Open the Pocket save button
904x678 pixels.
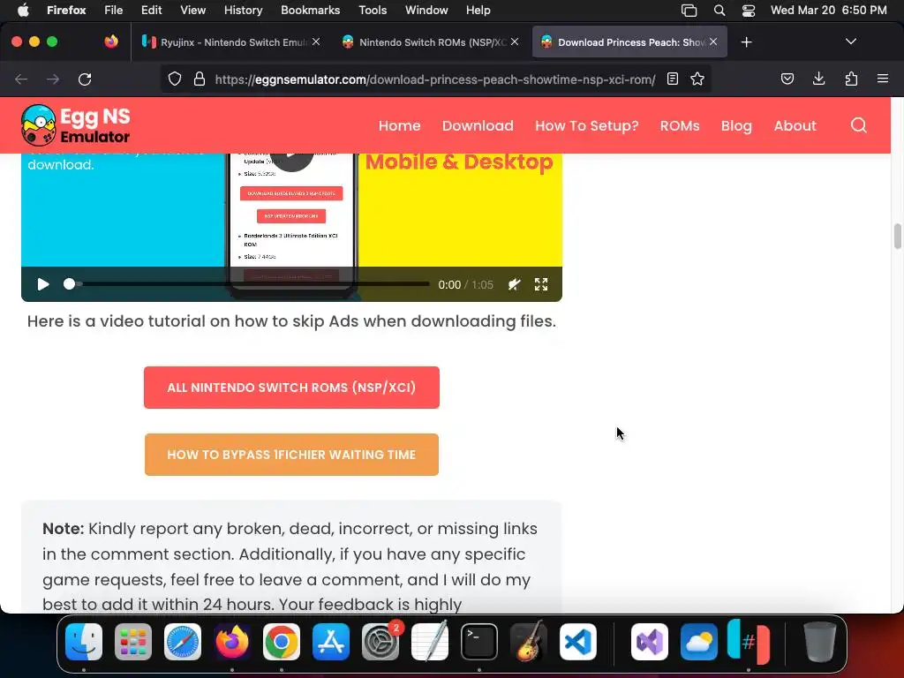pyautogui.click(x=787, y=79)
